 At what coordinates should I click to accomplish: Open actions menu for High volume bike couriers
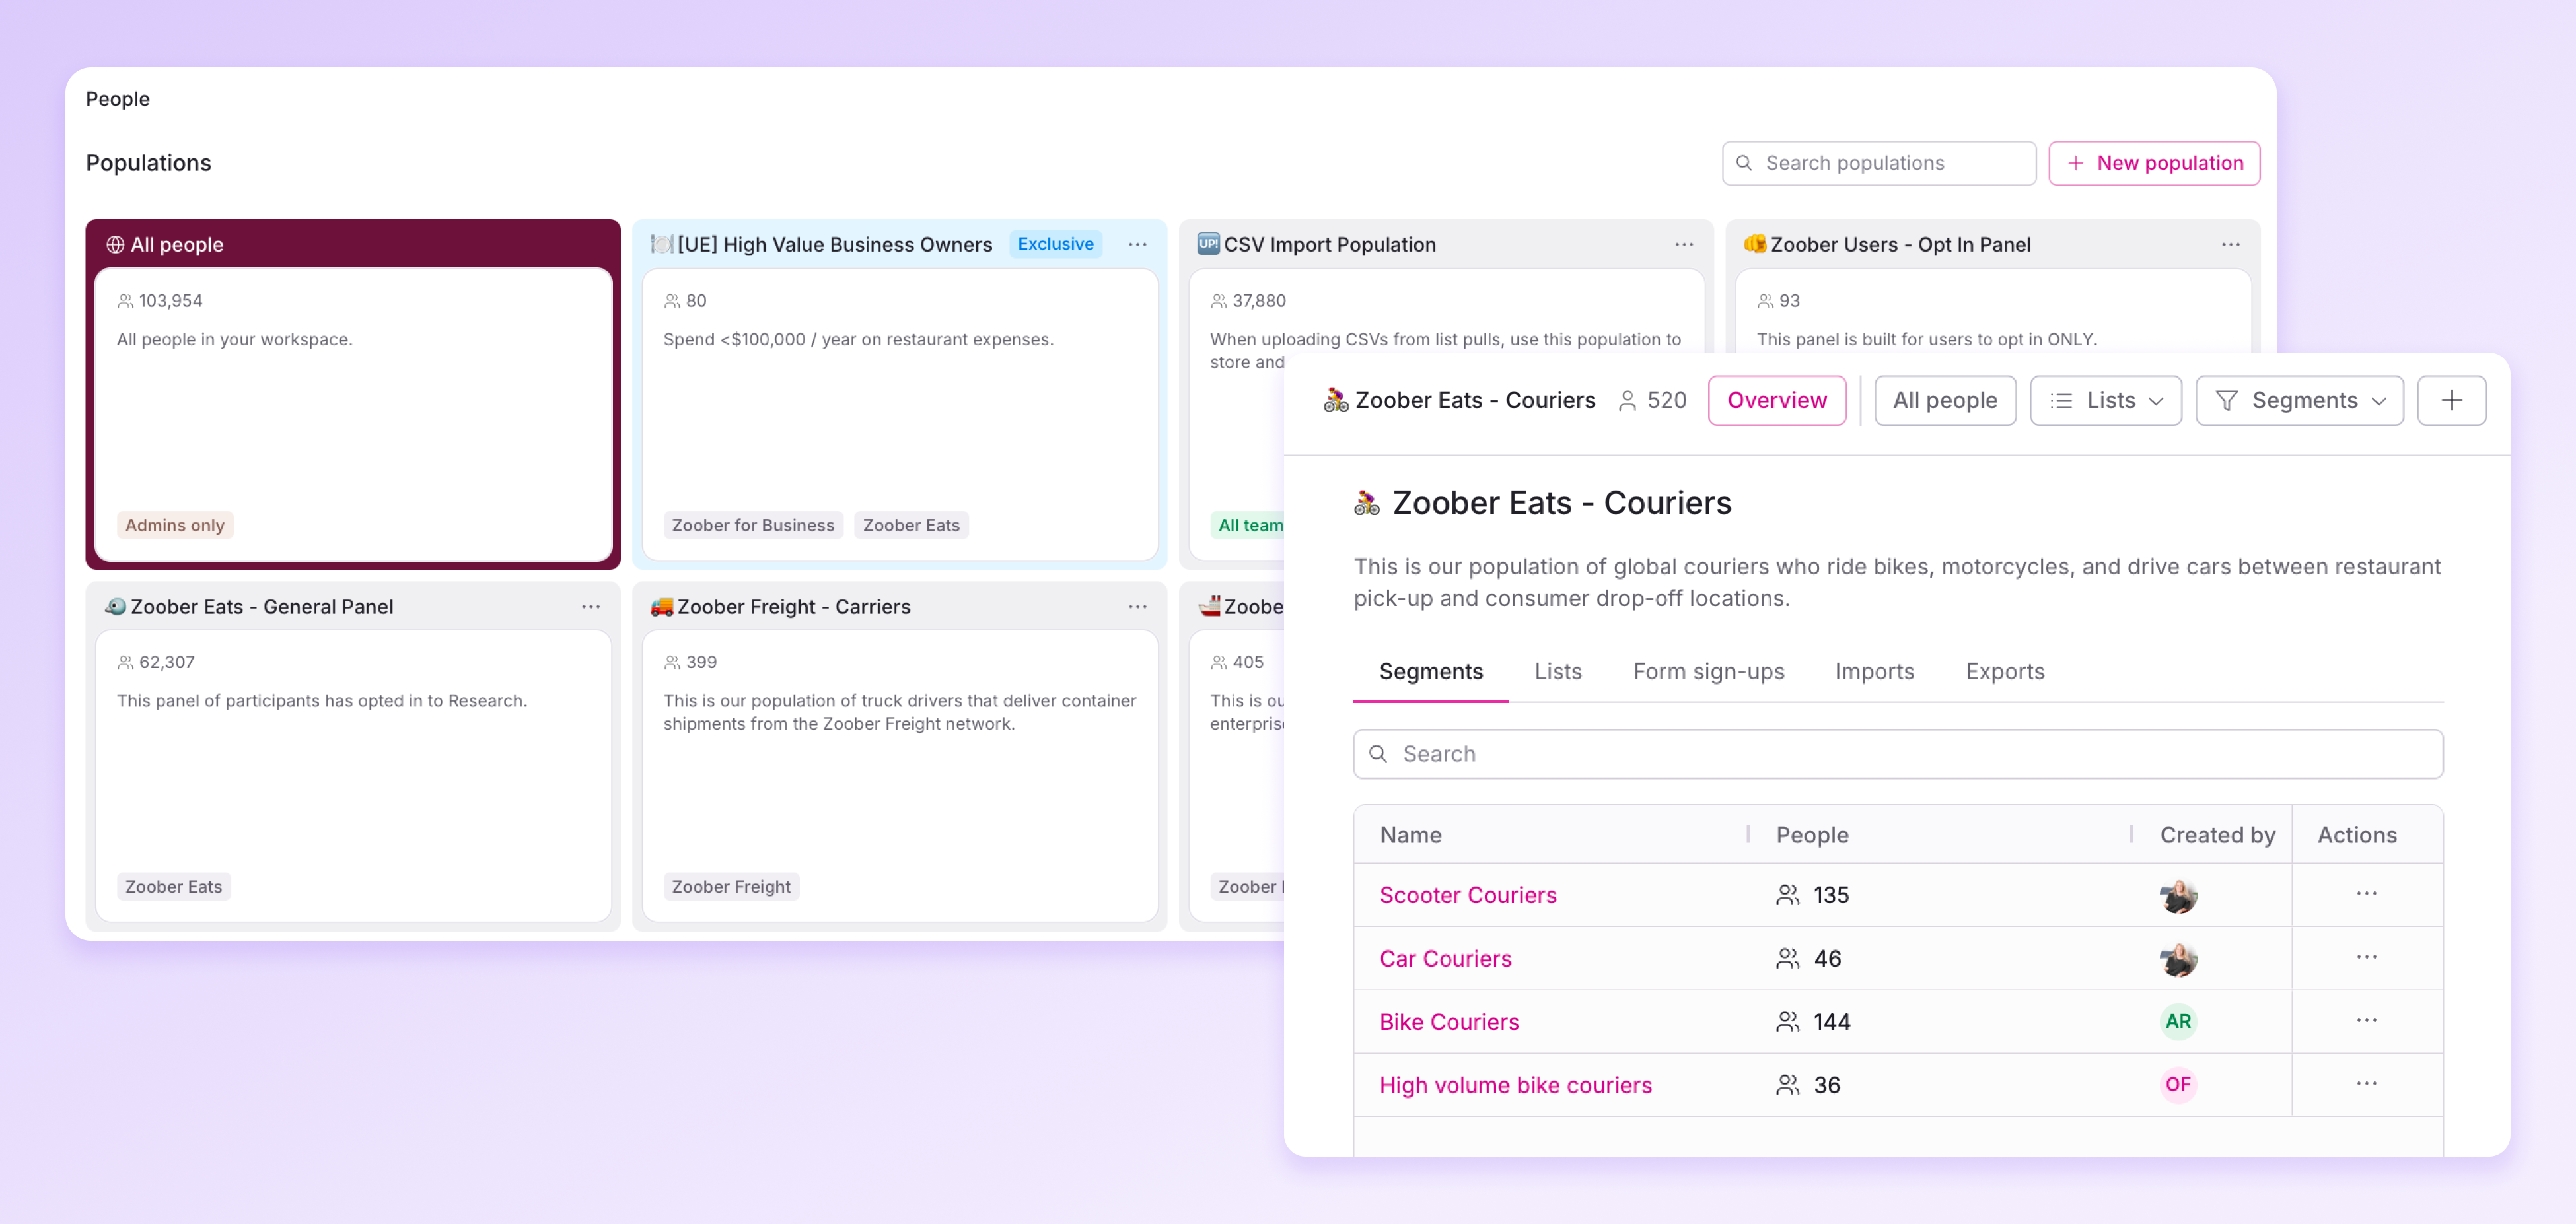pyautogui.click(x=2366, y=1084)
